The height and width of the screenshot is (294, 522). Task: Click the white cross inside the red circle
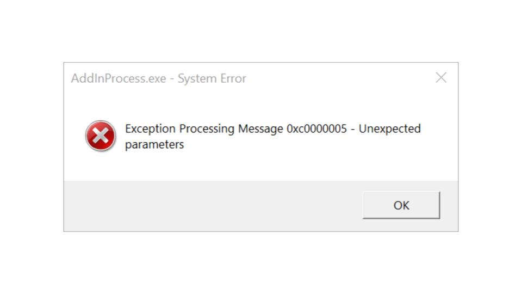tap(101, 136)
